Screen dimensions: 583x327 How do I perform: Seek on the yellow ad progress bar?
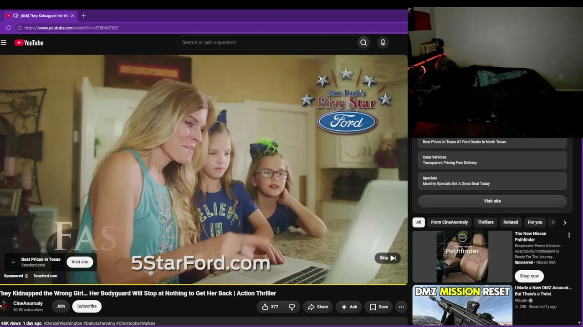[204, 285]
